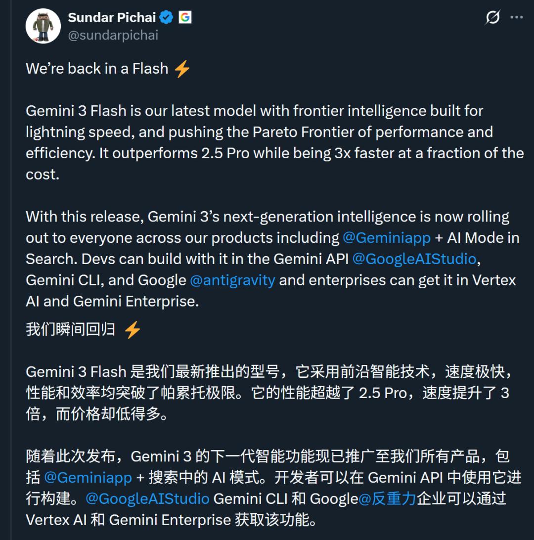Open the @反重力 mention link
Image resolution: width=534 pixels, height=540 pixels.
tap(388, 498)
